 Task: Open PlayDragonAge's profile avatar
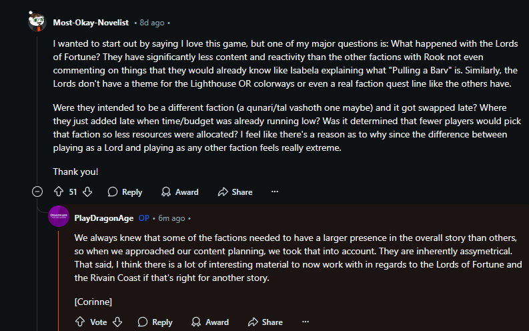59,218
